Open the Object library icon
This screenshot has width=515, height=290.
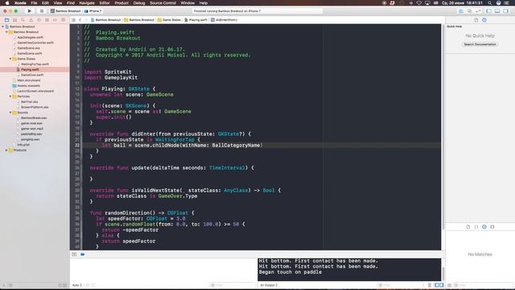pyautogui.click(x=484, y=227)
